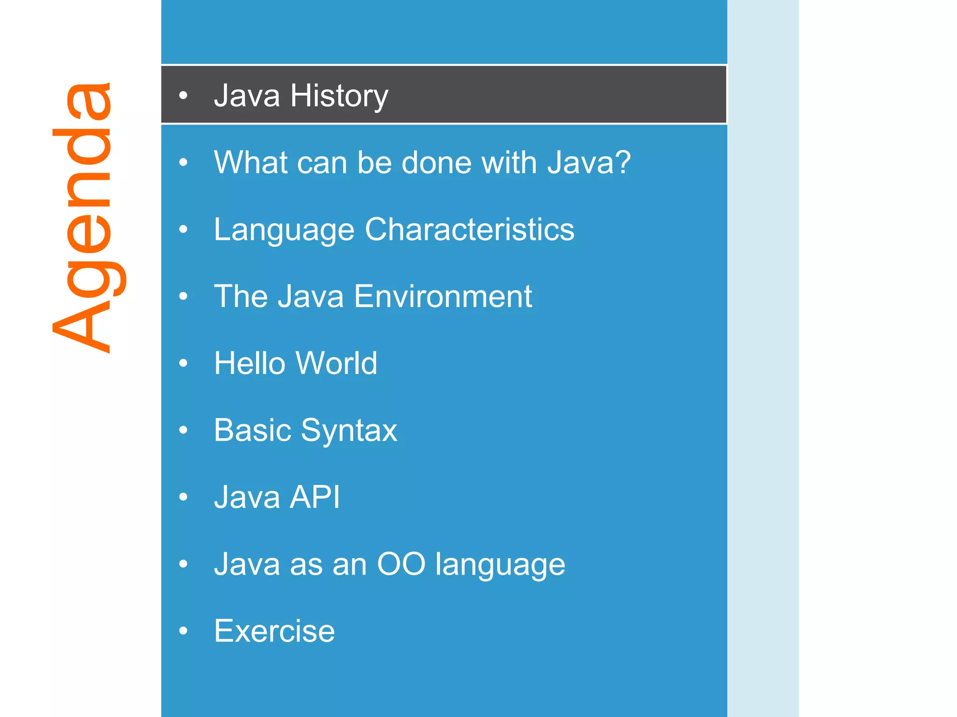Click 'The Java Environment' agenda line

click(x=373, y=296)
